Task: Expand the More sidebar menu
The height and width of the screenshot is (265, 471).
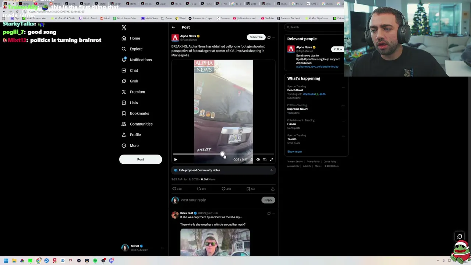Action: pyautogui.click(x=130, y=145)
